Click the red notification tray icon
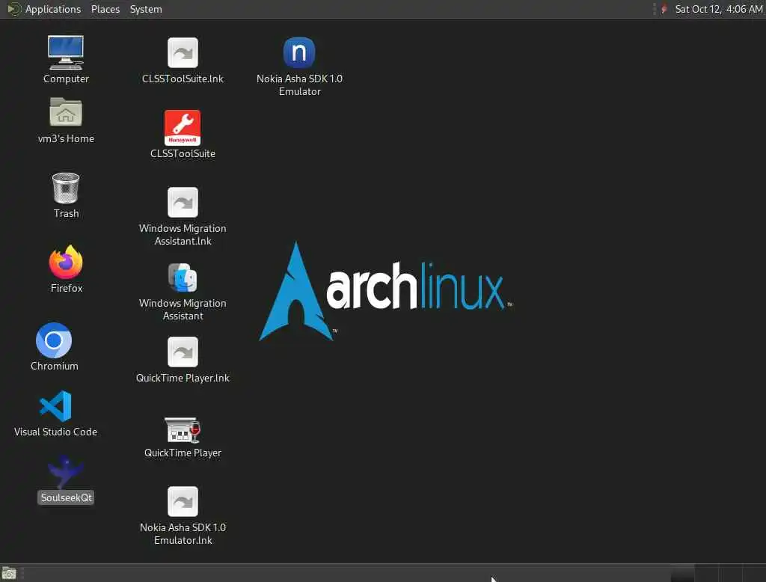Viewport: 766px width, 582px height. point(664,9)
